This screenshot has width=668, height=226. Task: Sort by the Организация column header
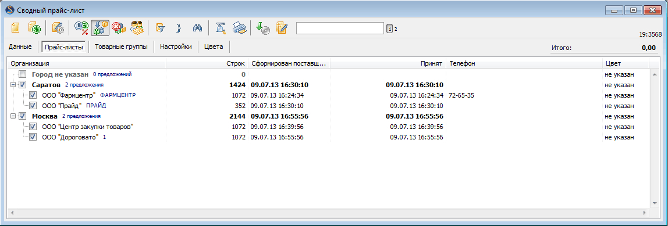click(87, 63)
